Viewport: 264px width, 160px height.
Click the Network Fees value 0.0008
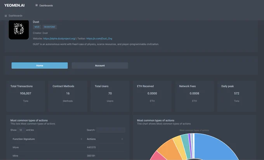coord(194,93)
